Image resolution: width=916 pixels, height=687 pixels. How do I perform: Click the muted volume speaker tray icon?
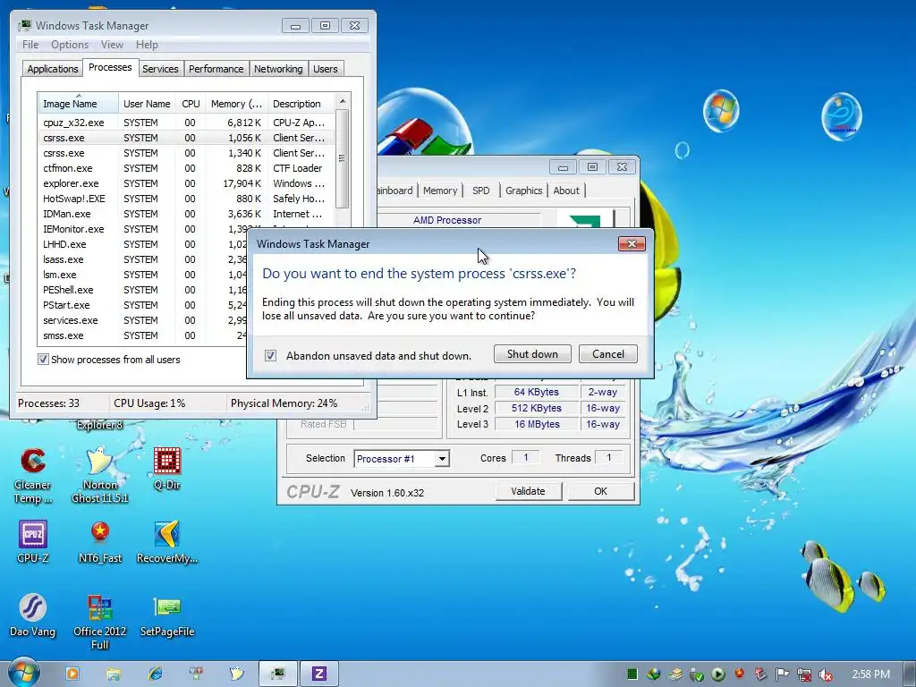[x=826, y=674]
